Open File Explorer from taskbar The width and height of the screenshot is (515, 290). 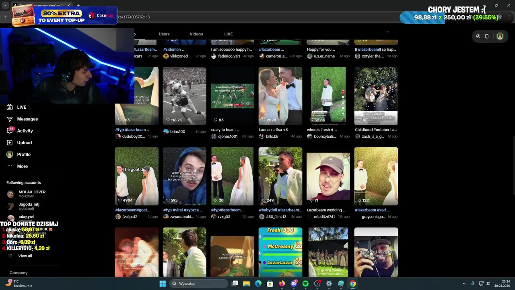[246, 284]
